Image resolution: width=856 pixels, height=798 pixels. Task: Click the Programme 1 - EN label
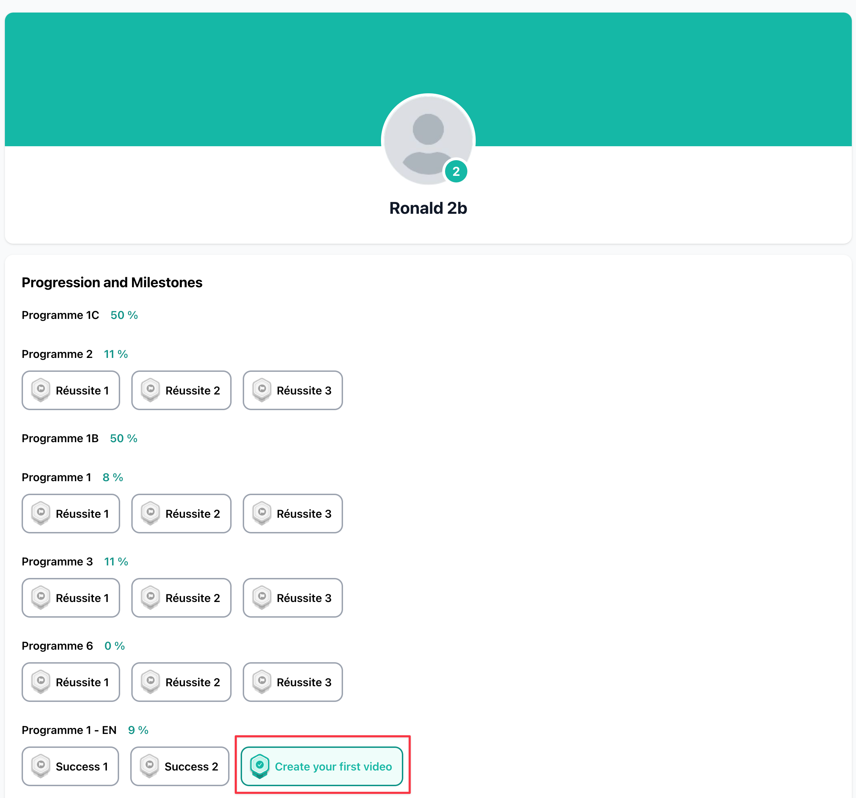(x=69, y=730)
